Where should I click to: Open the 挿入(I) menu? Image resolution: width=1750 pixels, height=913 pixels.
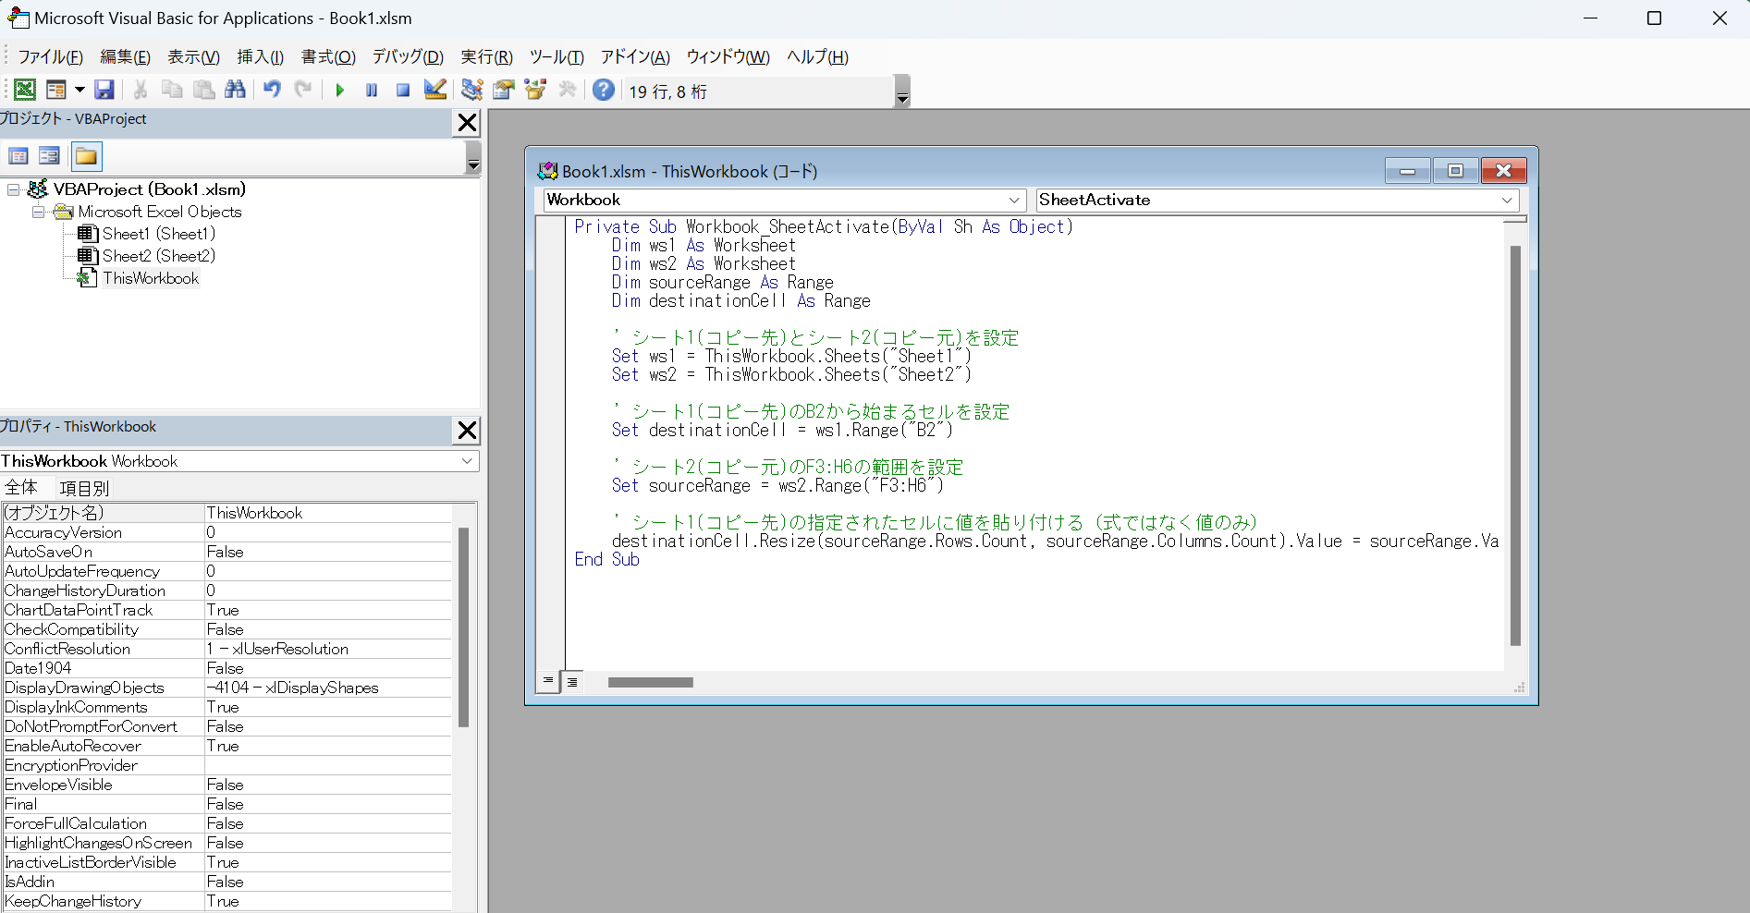(x=261, y=57)
